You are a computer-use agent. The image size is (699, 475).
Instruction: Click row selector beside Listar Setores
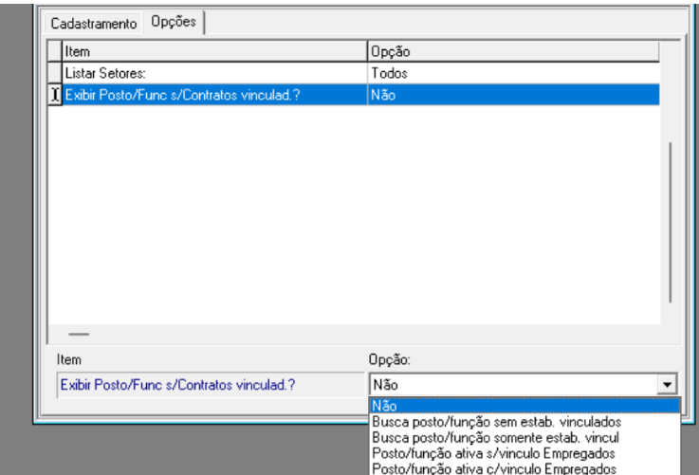click(x=55, y=72)
